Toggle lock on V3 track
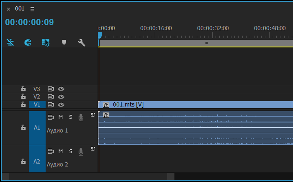This screenshot has height=182, width=293. coord(23,88)
